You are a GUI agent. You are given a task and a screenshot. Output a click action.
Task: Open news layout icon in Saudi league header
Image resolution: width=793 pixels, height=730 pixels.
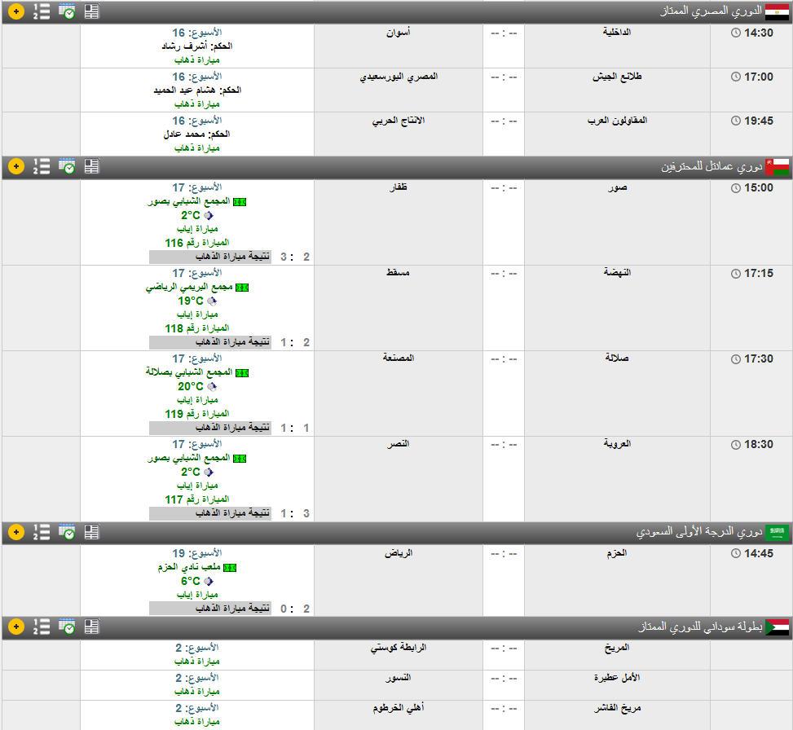pyautogui.click(x=91, y=532)
